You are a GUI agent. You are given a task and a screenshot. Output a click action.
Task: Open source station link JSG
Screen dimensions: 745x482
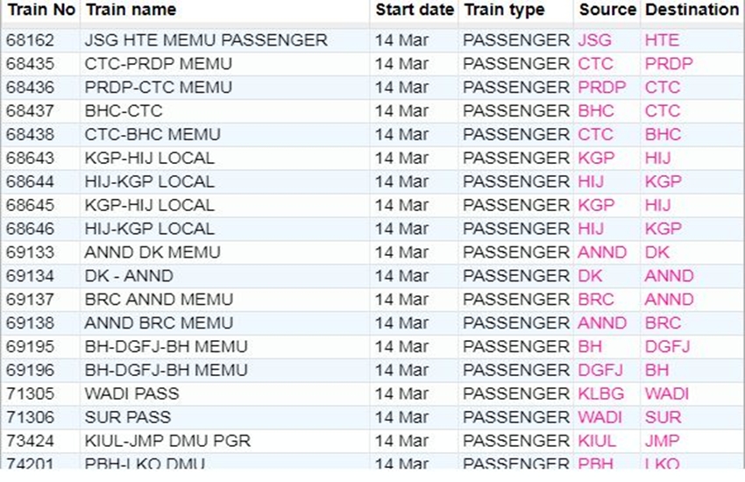[595, 40]
